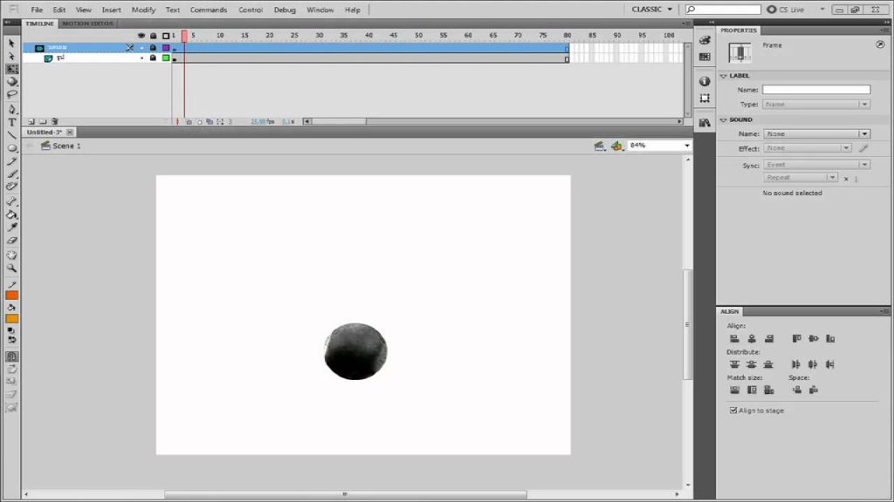The image size is (894, 502).
Task: Select the 3D Rotation tool
Action: click(12, 81)
